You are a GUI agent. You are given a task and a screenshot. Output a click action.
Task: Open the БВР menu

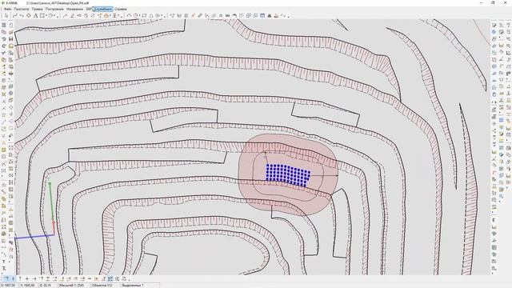pyautogui.click(x=89, y=9)
